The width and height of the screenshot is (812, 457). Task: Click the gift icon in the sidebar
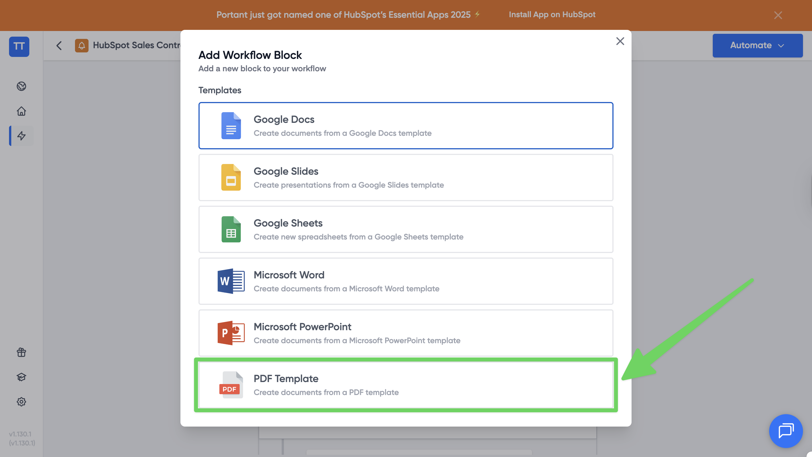(21, 352)
